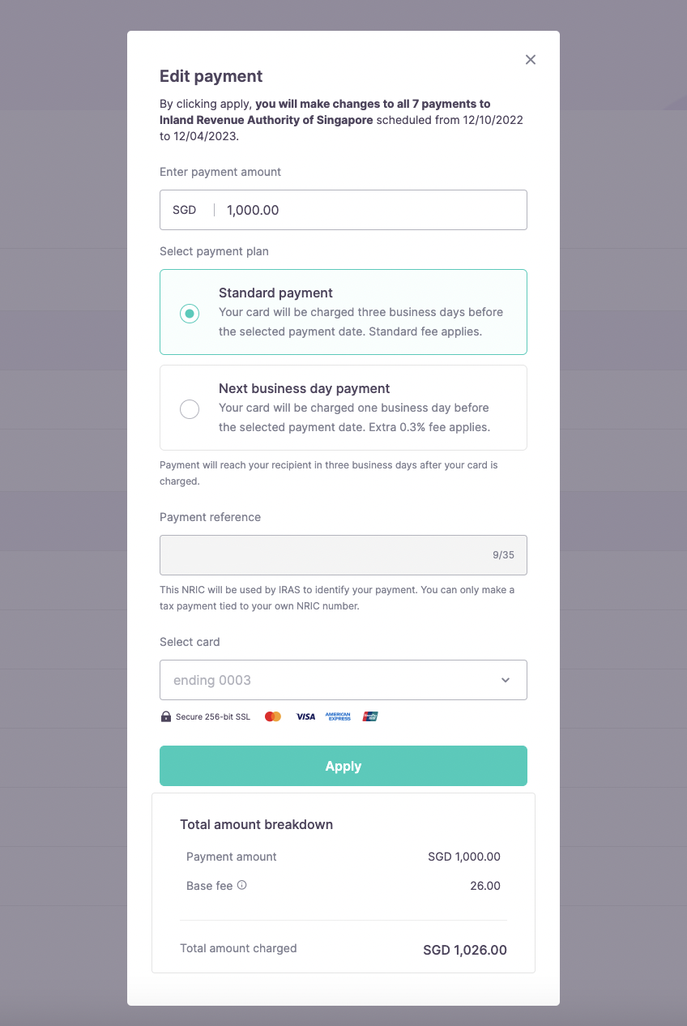687x1026 pixels.
Task: Click the Payment reference field
Action: pyautogui.click(x=324, y=555)
